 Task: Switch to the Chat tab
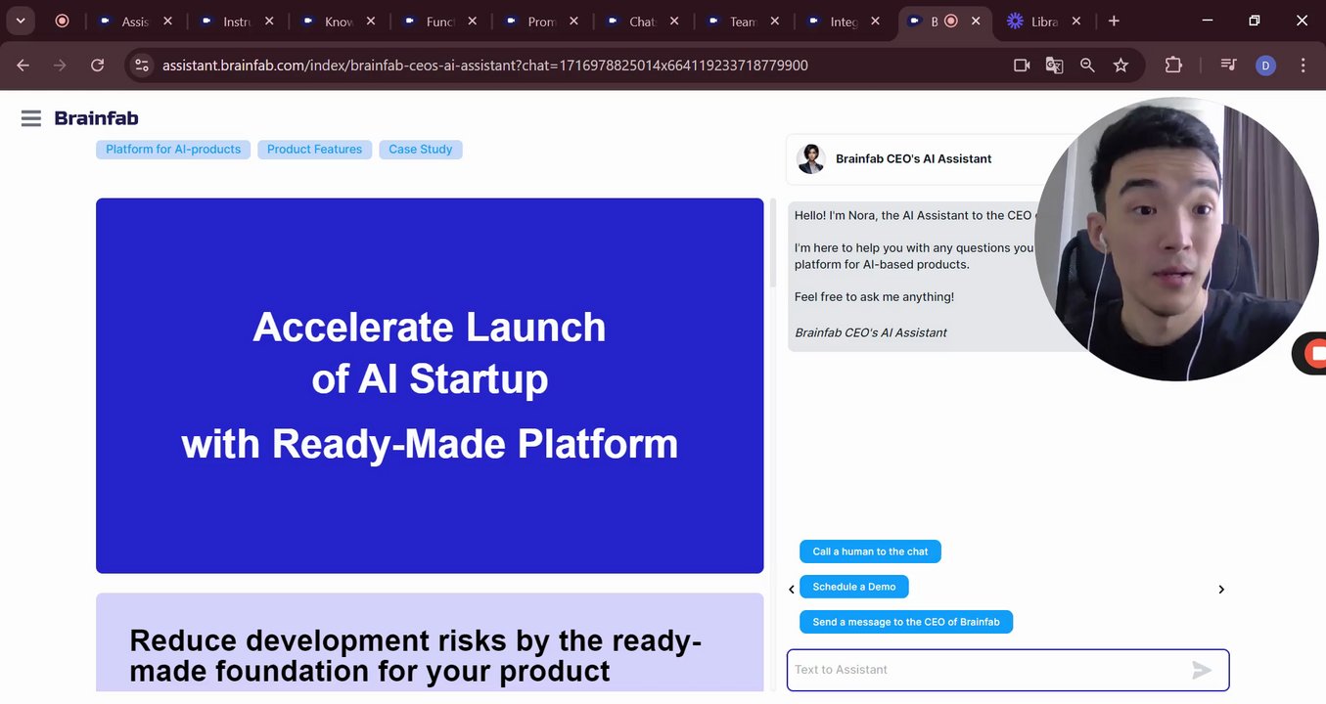(x=643, y=22)
